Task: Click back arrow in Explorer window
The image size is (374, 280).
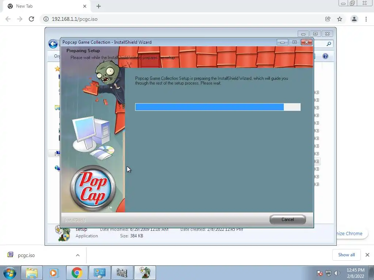Action: point(53,44)
